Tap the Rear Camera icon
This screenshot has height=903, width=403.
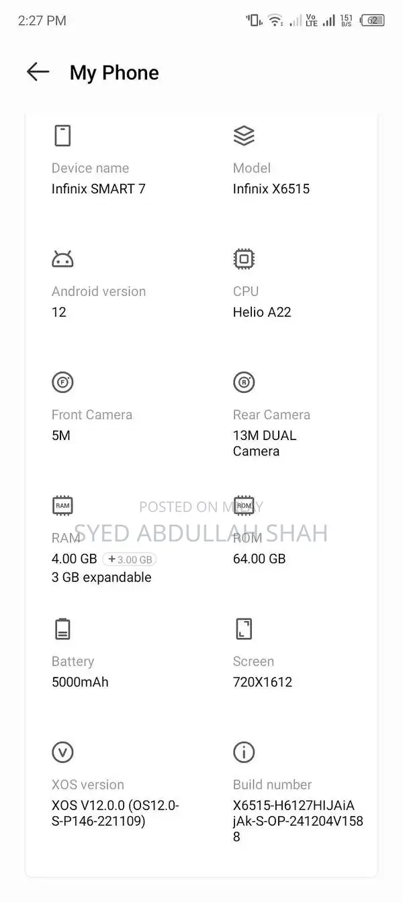(244, 382)
